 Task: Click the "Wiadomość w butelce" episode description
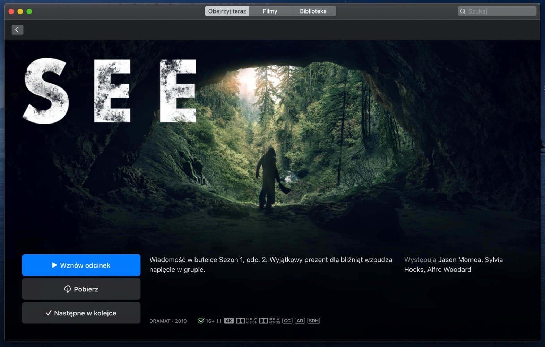coord(271,264)
